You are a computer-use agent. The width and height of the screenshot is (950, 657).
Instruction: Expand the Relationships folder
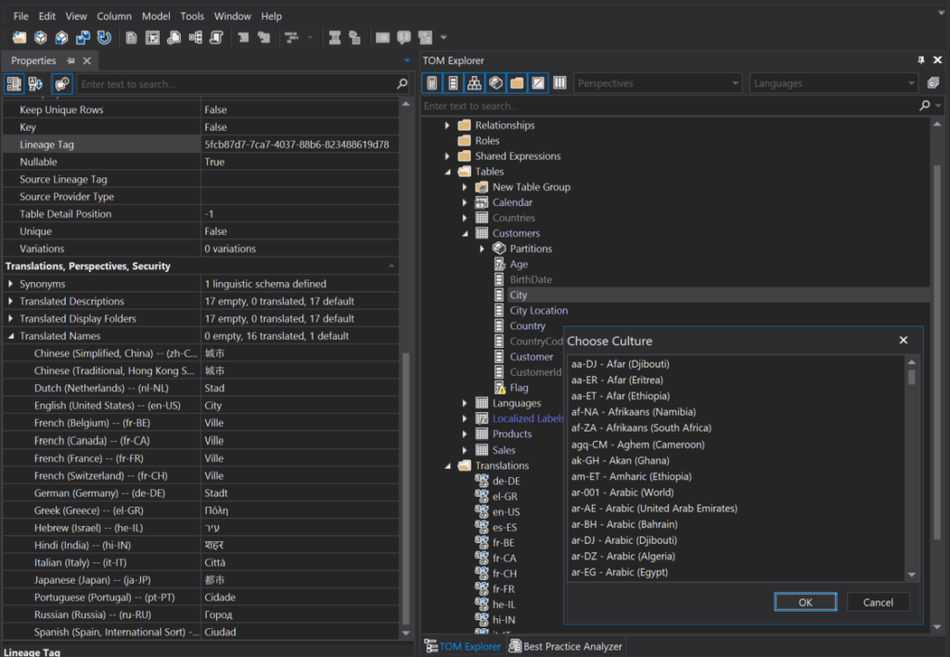[x=447, y=125]
